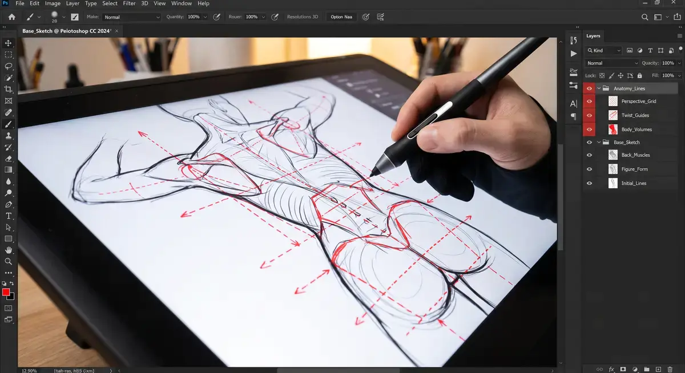The height and width of the screenshot is (373, 685).
Task: Switch to the Layers panel tab
Action: (x=593, y=36)
